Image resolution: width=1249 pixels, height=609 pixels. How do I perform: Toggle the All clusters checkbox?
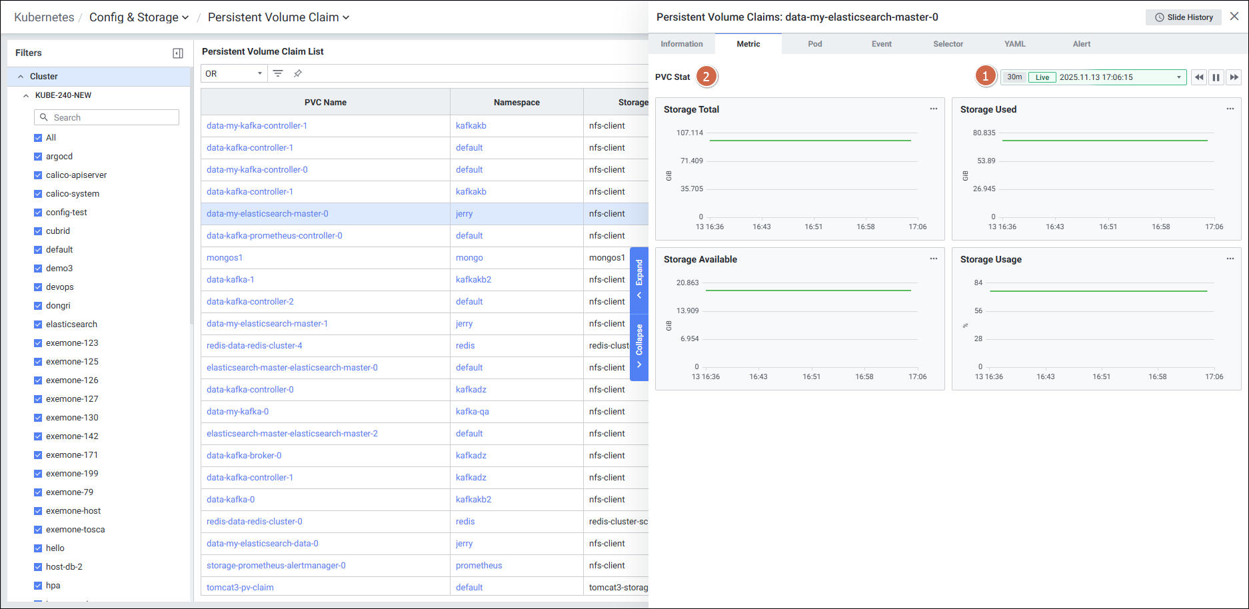pos(38,138)
